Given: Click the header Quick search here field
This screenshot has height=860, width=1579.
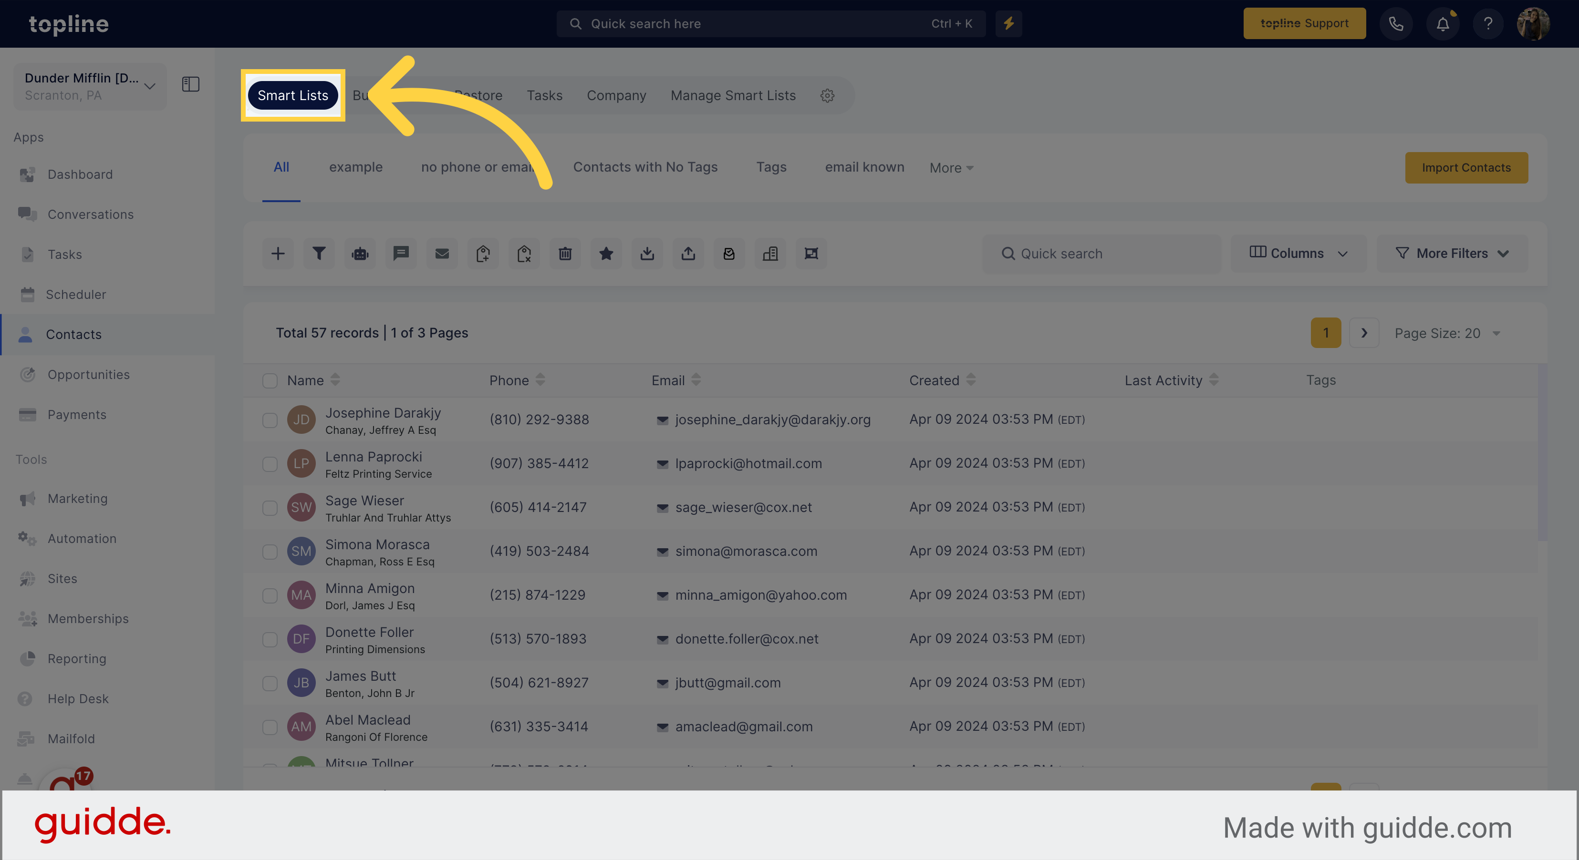Looking at the screenshot, I should click(x=771, y=23).
